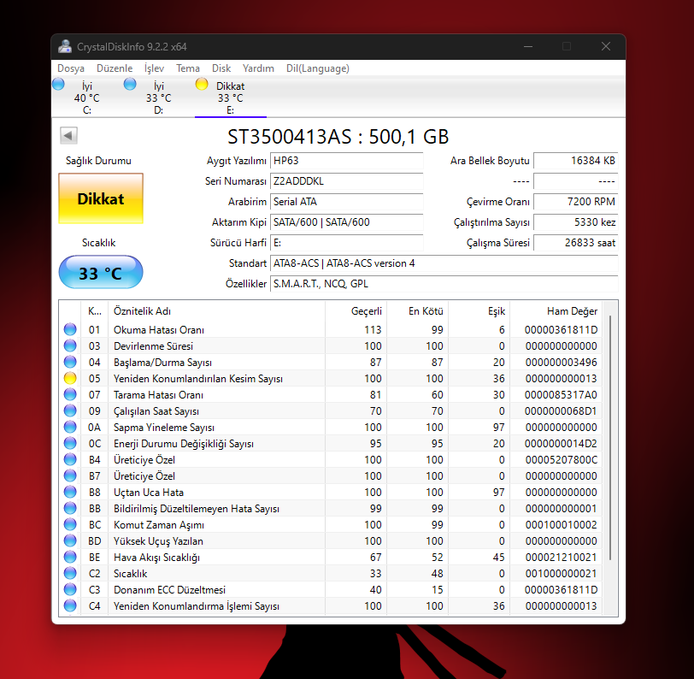This screenshot has width=694, height=679.
Task: Click the Eşik column header
Action: tap(479, 311)
